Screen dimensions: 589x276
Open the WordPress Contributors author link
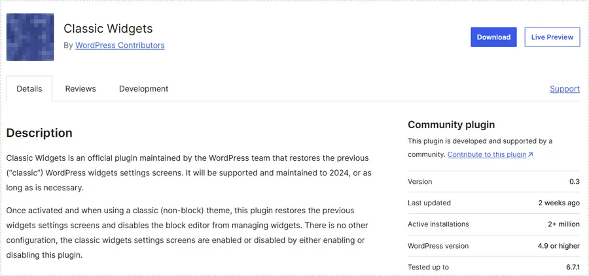120,45
